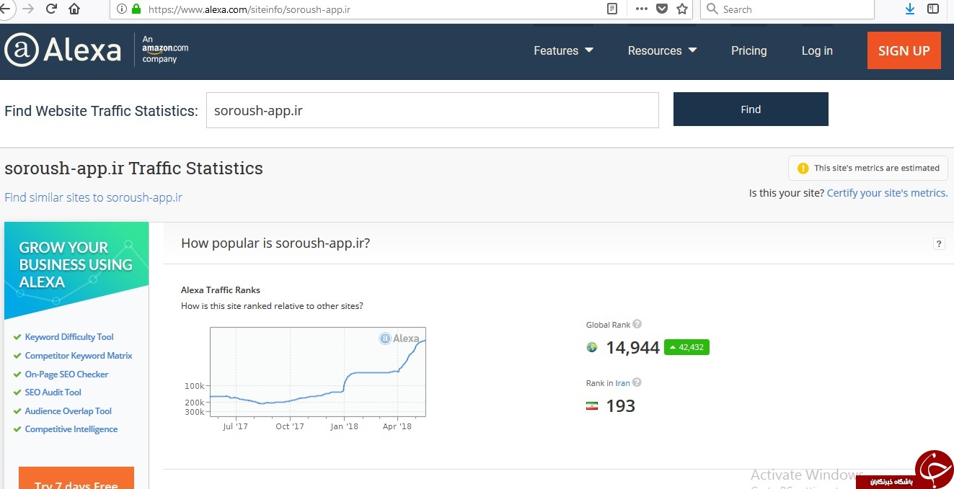Open the downloads arrow icon

910,9
